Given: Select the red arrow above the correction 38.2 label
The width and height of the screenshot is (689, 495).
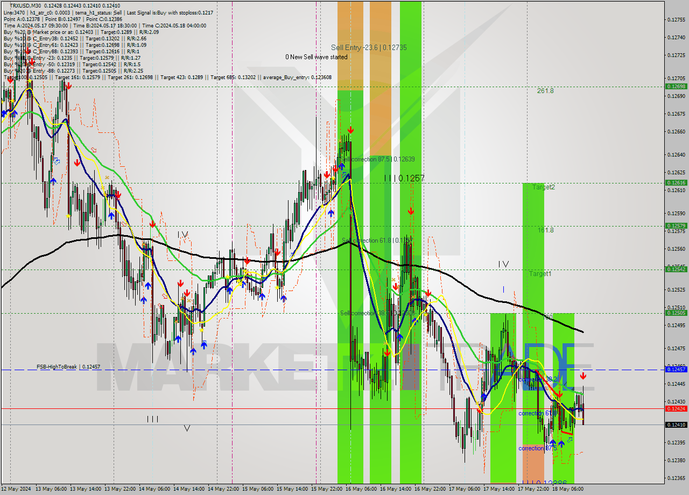Looking at the screenshot, I should [560, 394].
